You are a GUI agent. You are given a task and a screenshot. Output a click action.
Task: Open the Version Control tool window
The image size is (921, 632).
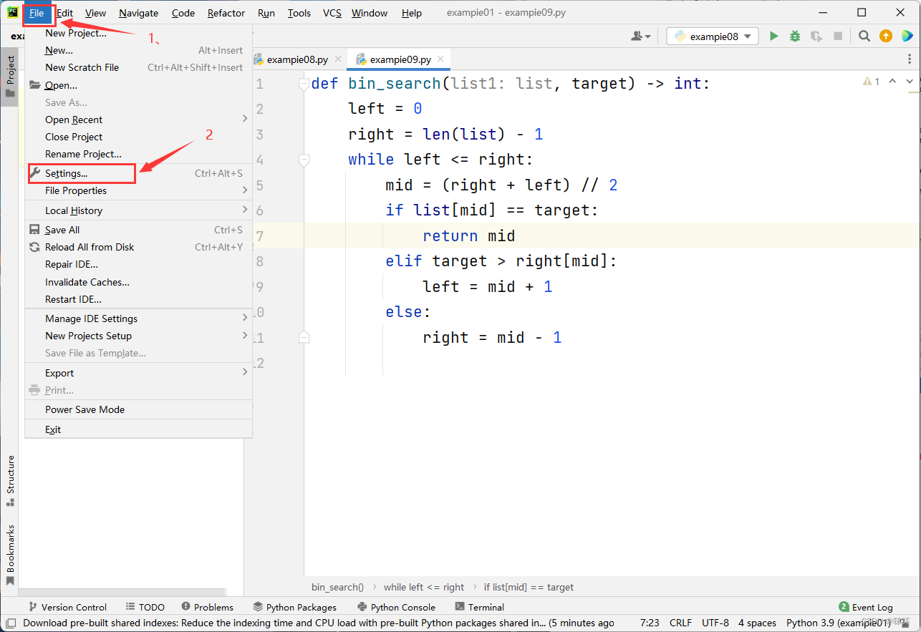coord(67,607)
